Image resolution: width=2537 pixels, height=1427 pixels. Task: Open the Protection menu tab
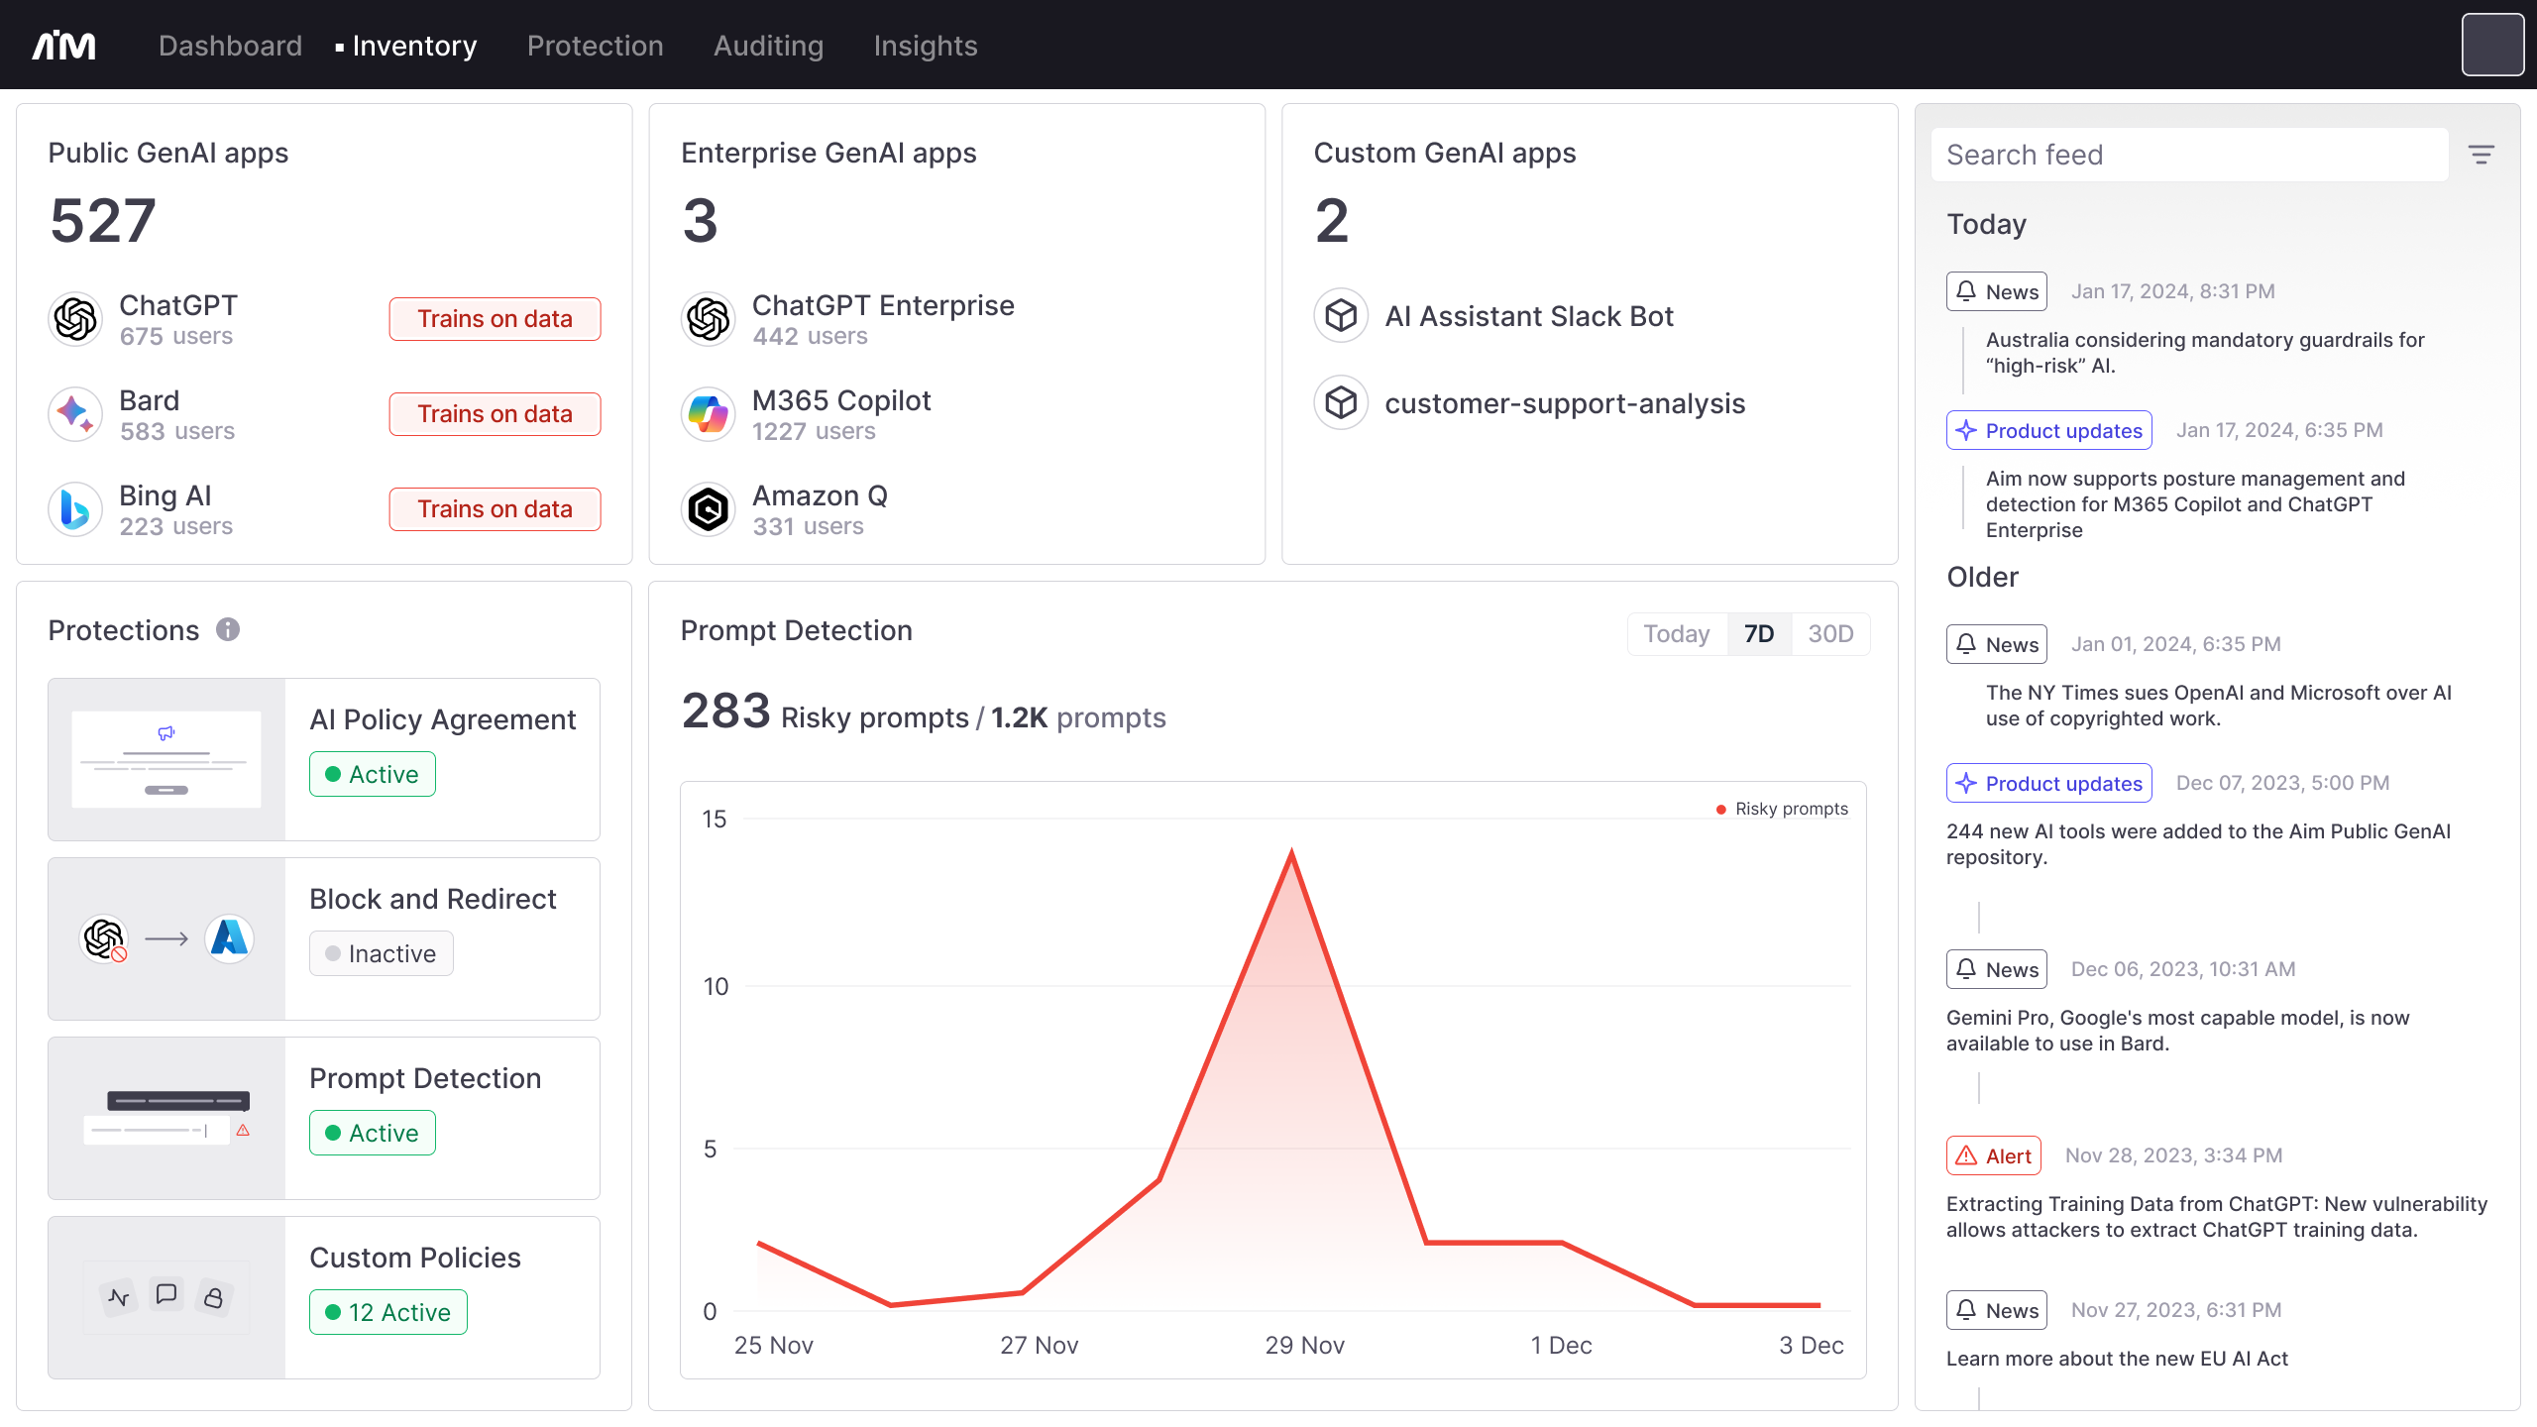point(595,46)
